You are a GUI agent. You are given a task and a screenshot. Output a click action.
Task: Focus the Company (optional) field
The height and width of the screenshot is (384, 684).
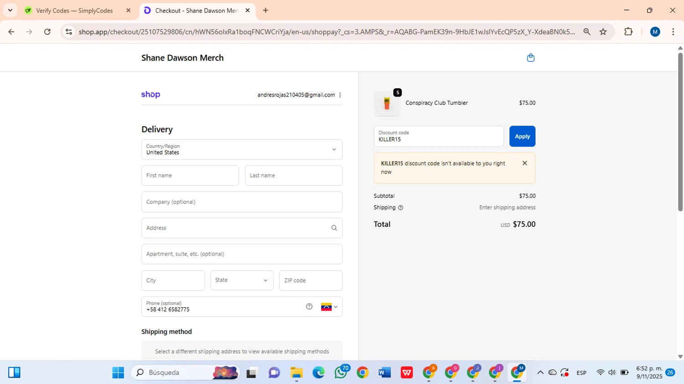coord(242,202)
